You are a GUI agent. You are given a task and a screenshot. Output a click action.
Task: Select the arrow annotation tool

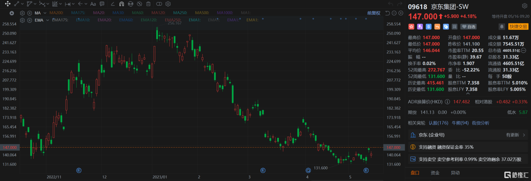point(80,4)
